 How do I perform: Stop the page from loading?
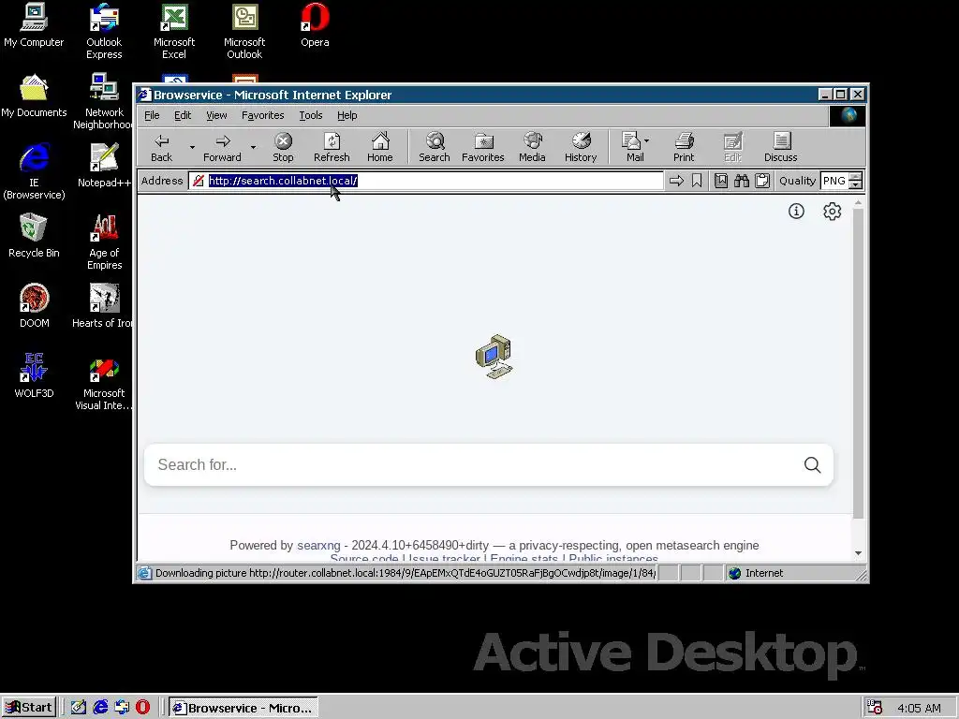283,147
